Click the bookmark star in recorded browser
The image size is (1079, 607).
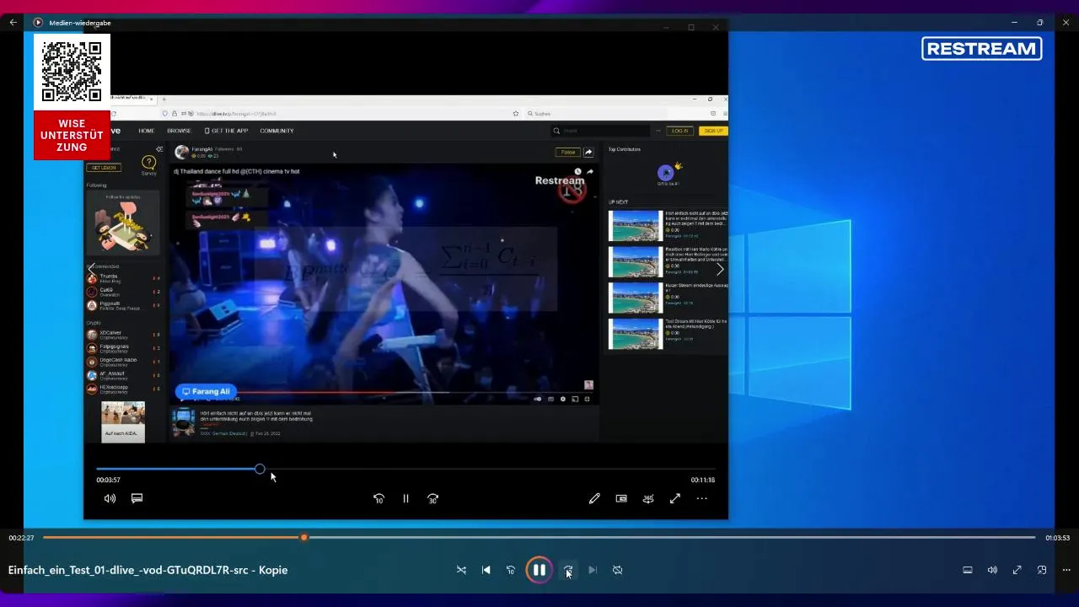point(516,113)
